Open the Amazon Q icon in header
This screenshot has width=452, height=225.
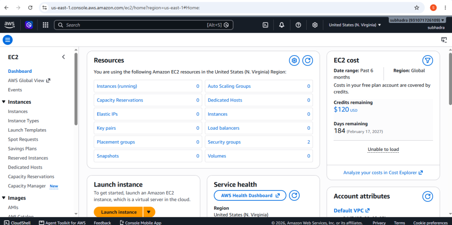pyautogui.click(x=29, y=25)
